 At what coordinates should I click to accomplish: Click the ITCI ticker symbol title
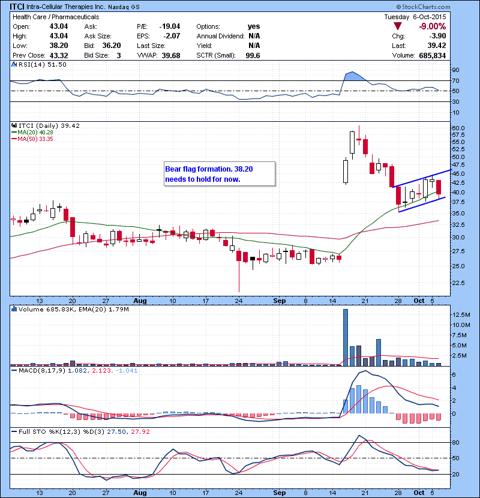(x=17, y=7)
